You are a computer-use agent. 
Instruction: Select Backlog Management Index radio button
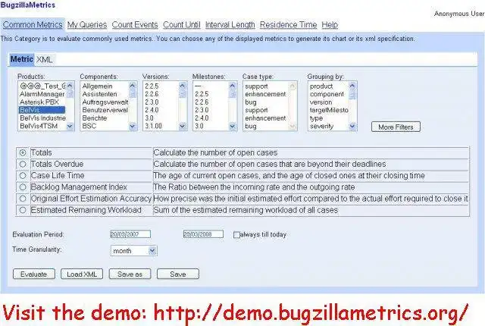tap(23, 187)
